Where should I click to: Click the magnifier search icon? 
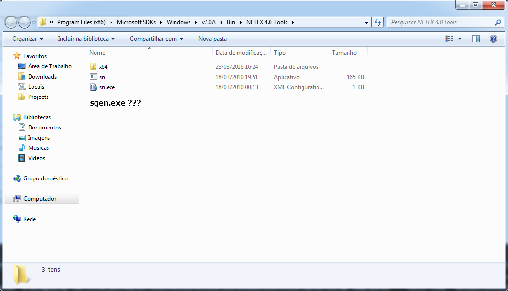(x=498, y=22)
